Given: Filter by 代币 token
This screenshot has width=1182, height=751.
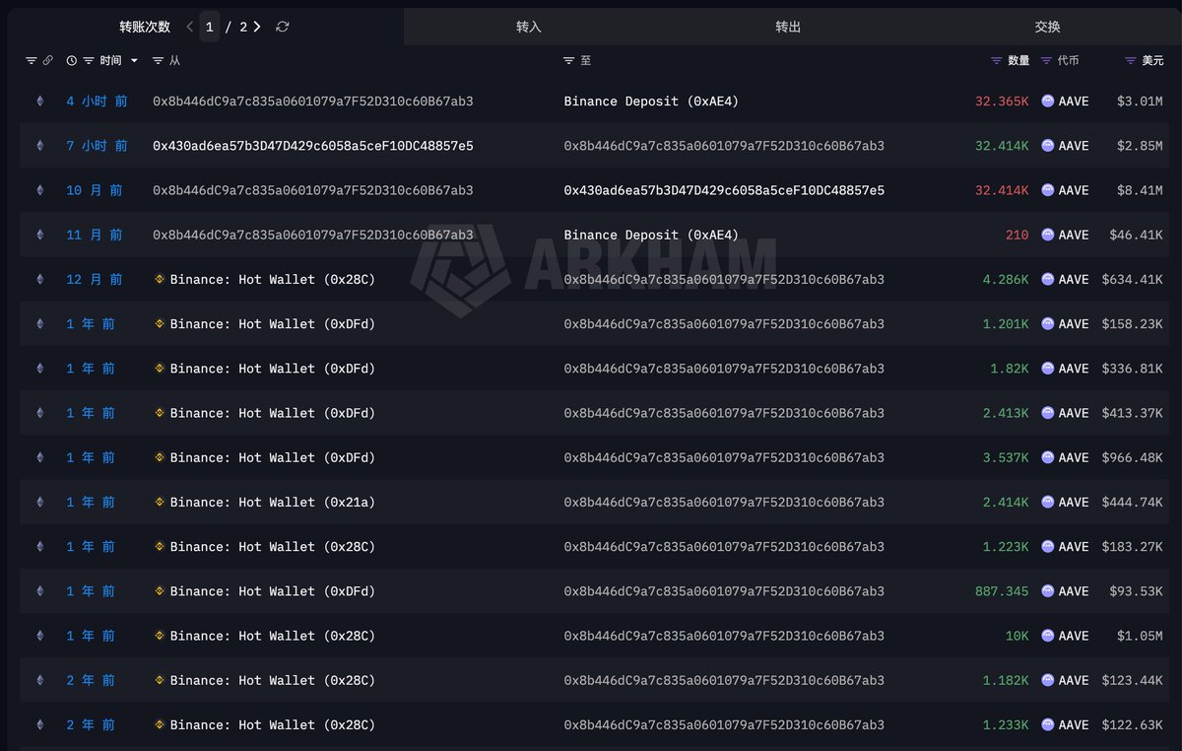Looking at the screenshot, I should coord(1046,61).
